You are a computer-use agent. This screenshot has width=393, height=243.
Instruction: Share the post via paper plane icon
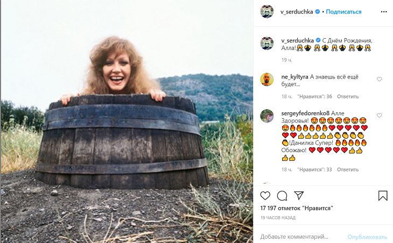tap(299, 196)
